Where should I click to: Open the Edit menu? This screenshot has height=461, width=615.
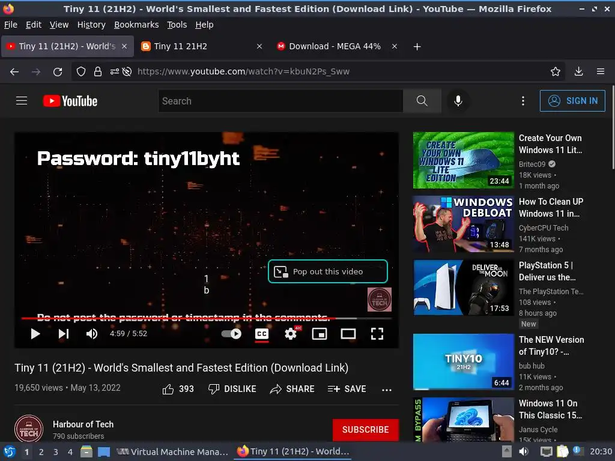coord(34,25)
